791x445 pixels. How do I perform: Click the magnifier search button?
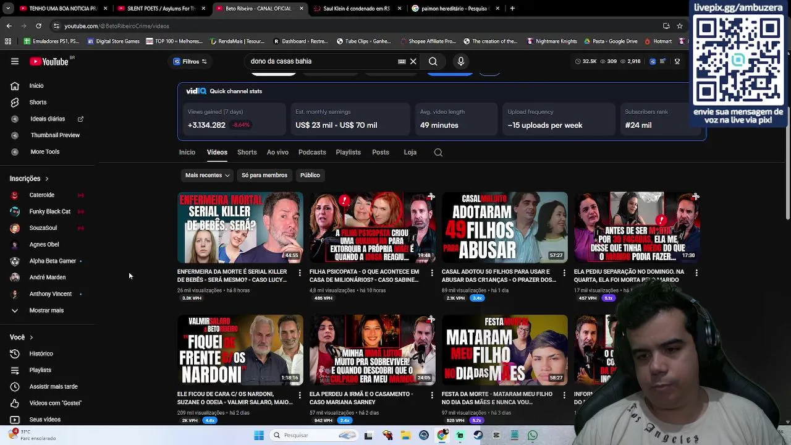pos(433,61)
